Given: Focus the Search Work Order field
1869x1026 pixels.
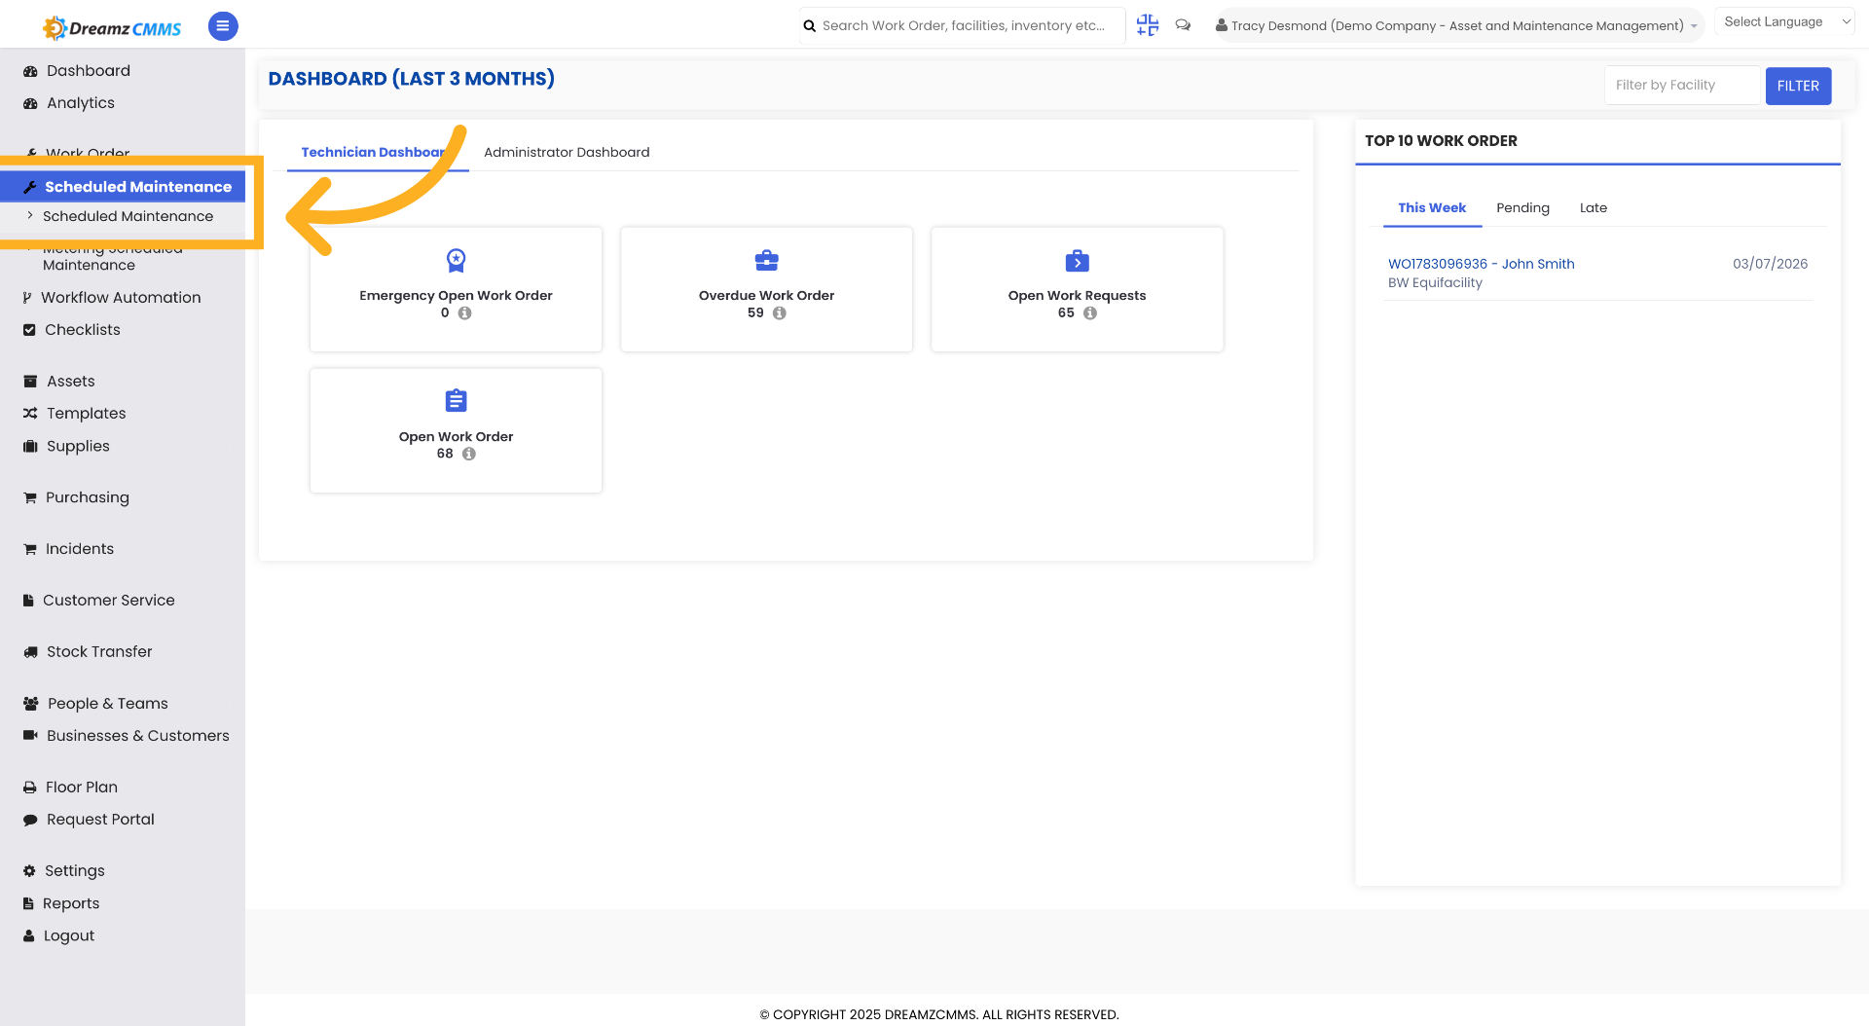Looking at the screenshot, I should click(x=962, y=26).
